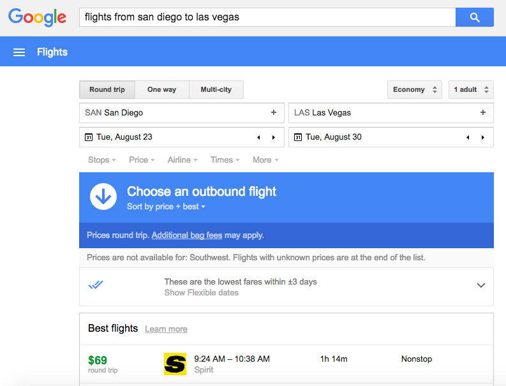Viewport: 506px width, 386px height.
Task: Go to previous departure date arrow
Action: point(258,137)
